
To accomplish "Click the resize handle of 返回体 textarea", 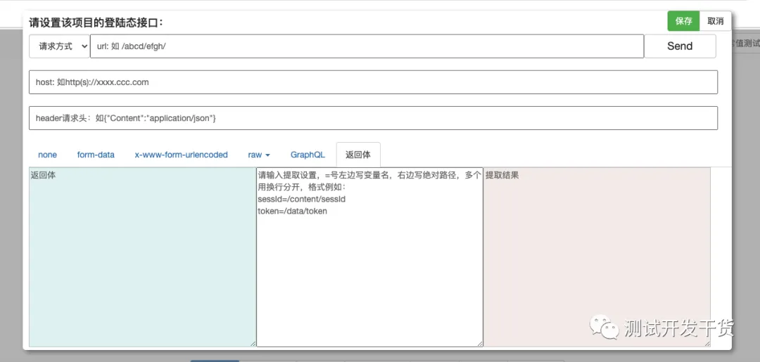I will 253,344.
